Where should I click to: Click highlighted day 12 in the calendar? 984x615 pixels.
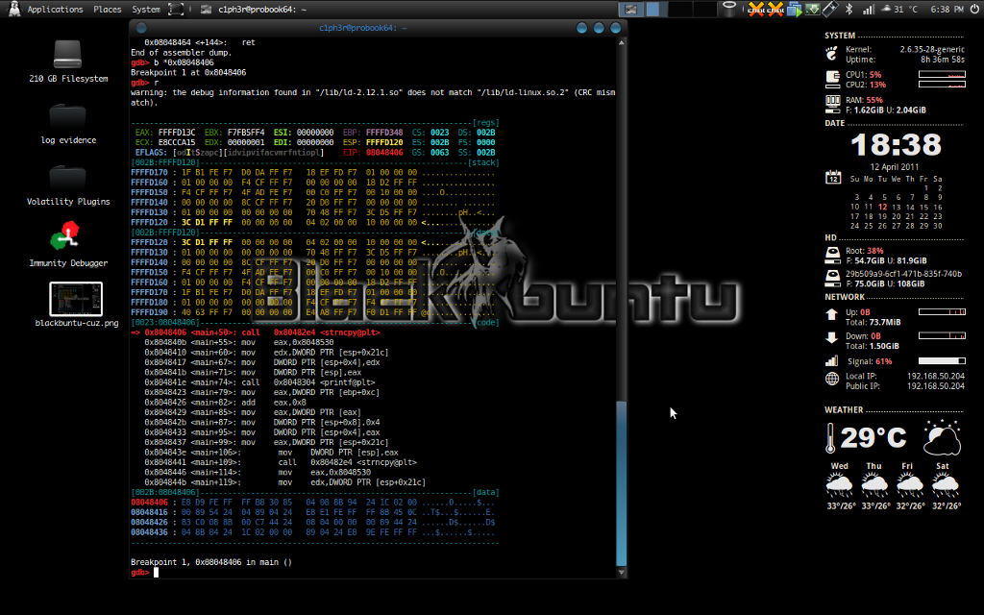pyautogui.click(x=883, y=207)
